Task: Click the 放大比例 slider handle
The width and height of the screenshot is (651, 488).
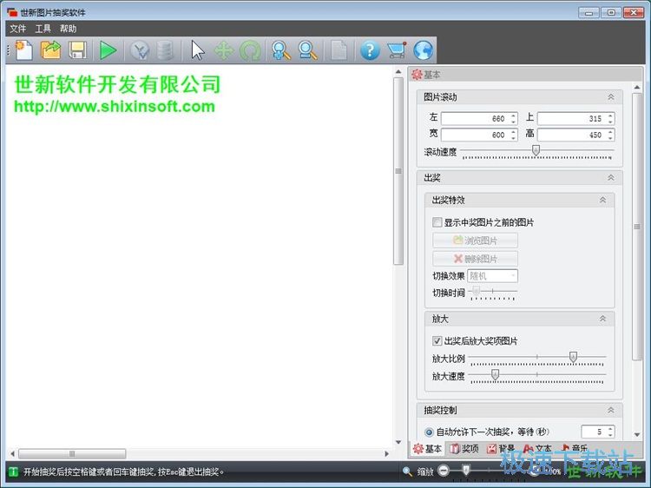Action: pos(573,357)
